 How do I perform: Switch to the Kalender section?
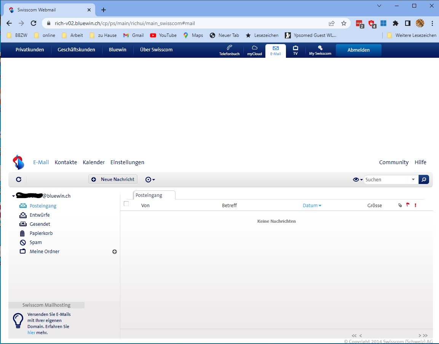(x=94, y=162)
